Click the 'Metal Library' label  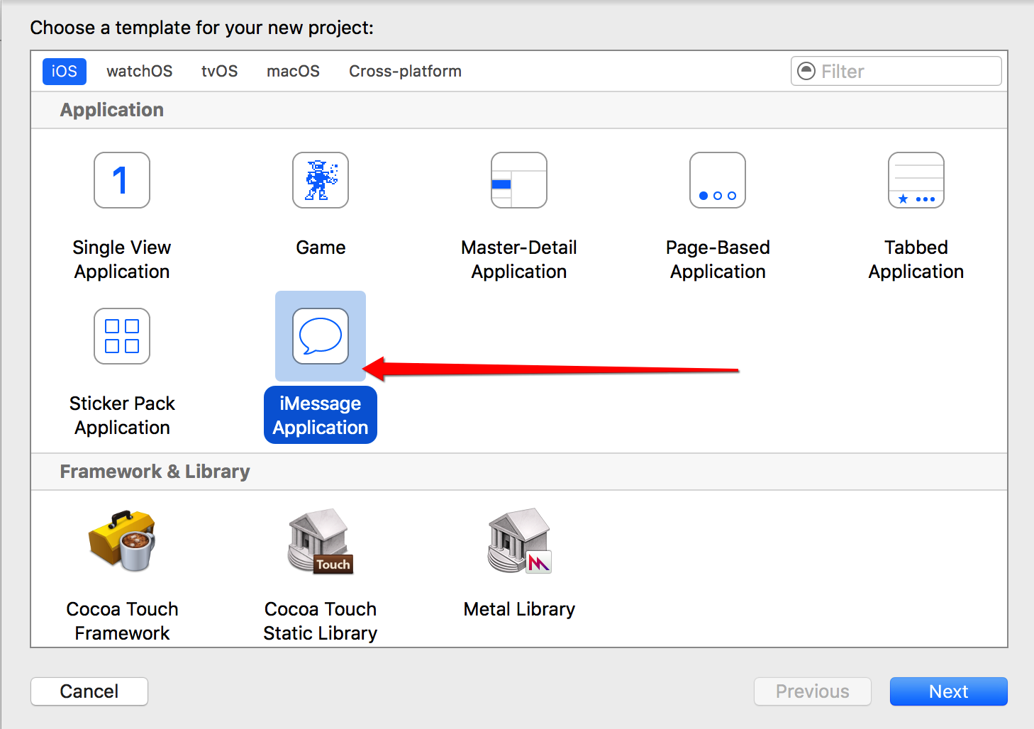pos(519,609)
